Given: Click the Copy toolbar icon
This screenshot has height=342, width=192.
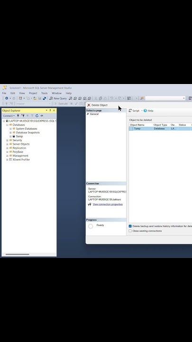Looking at the screenshot, I should 101,98.
